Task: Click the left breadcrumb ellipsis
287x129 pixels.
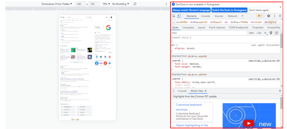Action: tap(173, 22)
